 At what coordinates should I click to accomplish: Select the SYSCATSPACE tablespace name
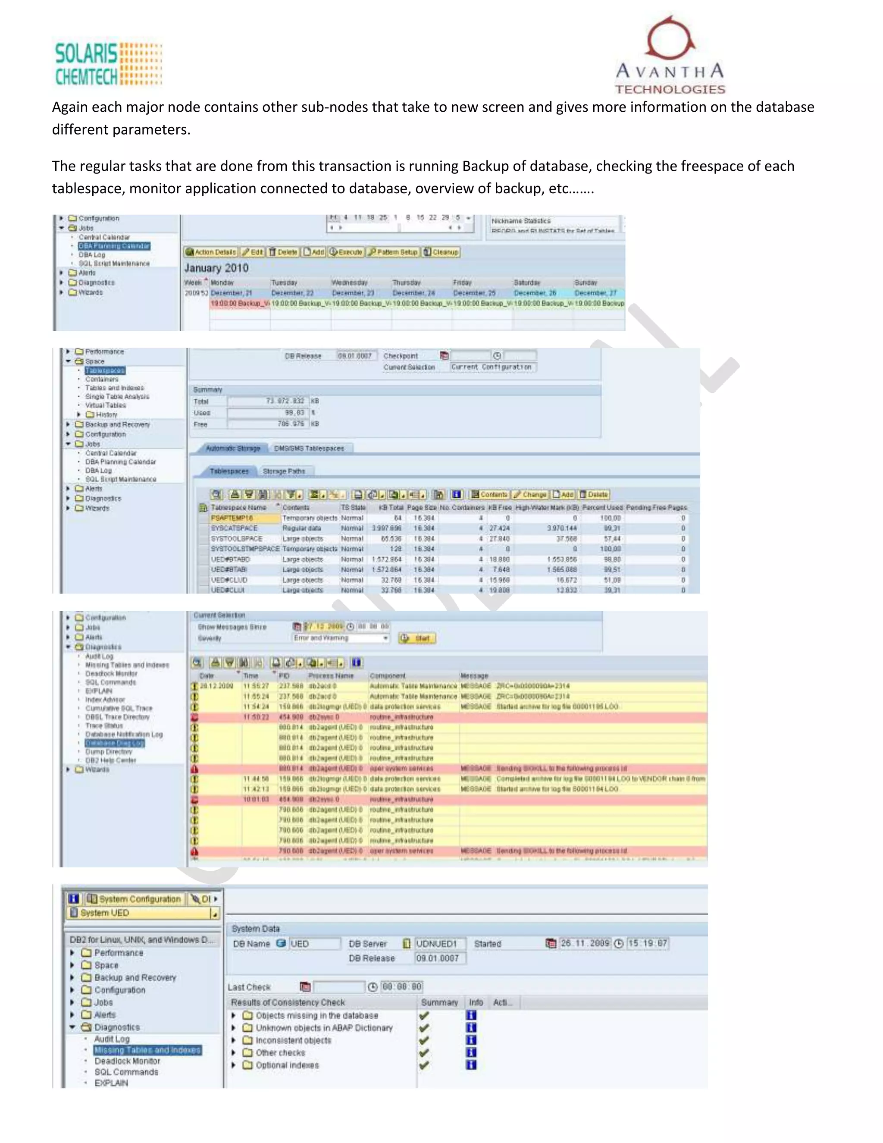235,529
